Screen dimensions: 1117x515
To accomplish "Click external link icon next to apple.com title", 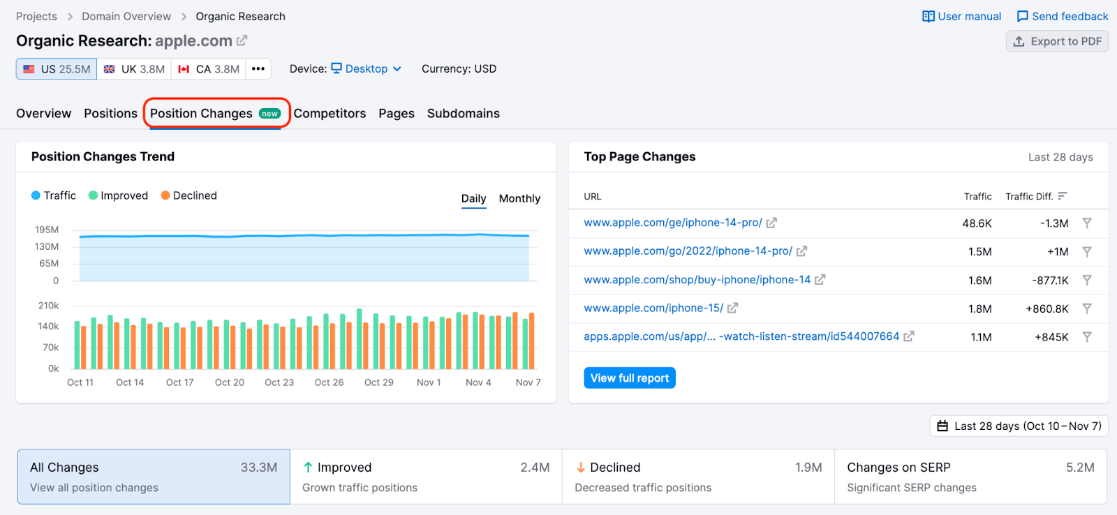I will coord(242,41).
